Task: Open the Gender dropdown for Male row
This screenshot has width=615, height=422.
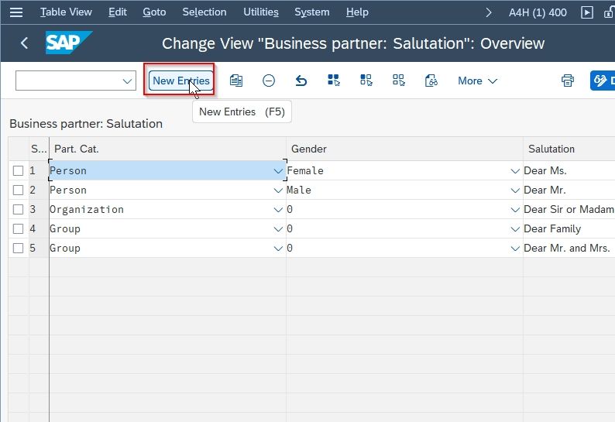Action: pyautogui.click(x=515, y=190)
